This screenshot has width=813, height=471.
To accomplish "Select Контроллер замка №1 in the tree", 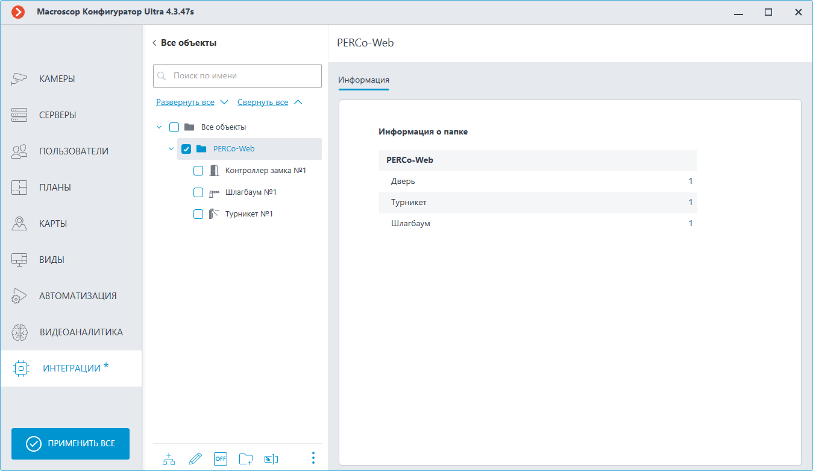I will tap(266, 171).
